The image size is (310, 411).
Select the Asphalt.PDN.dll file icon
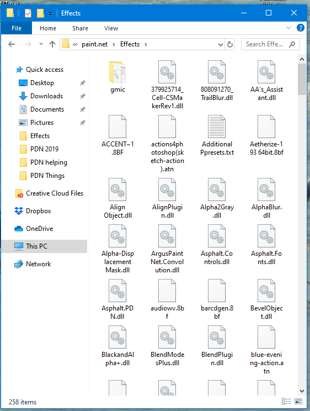pos(117,291)
